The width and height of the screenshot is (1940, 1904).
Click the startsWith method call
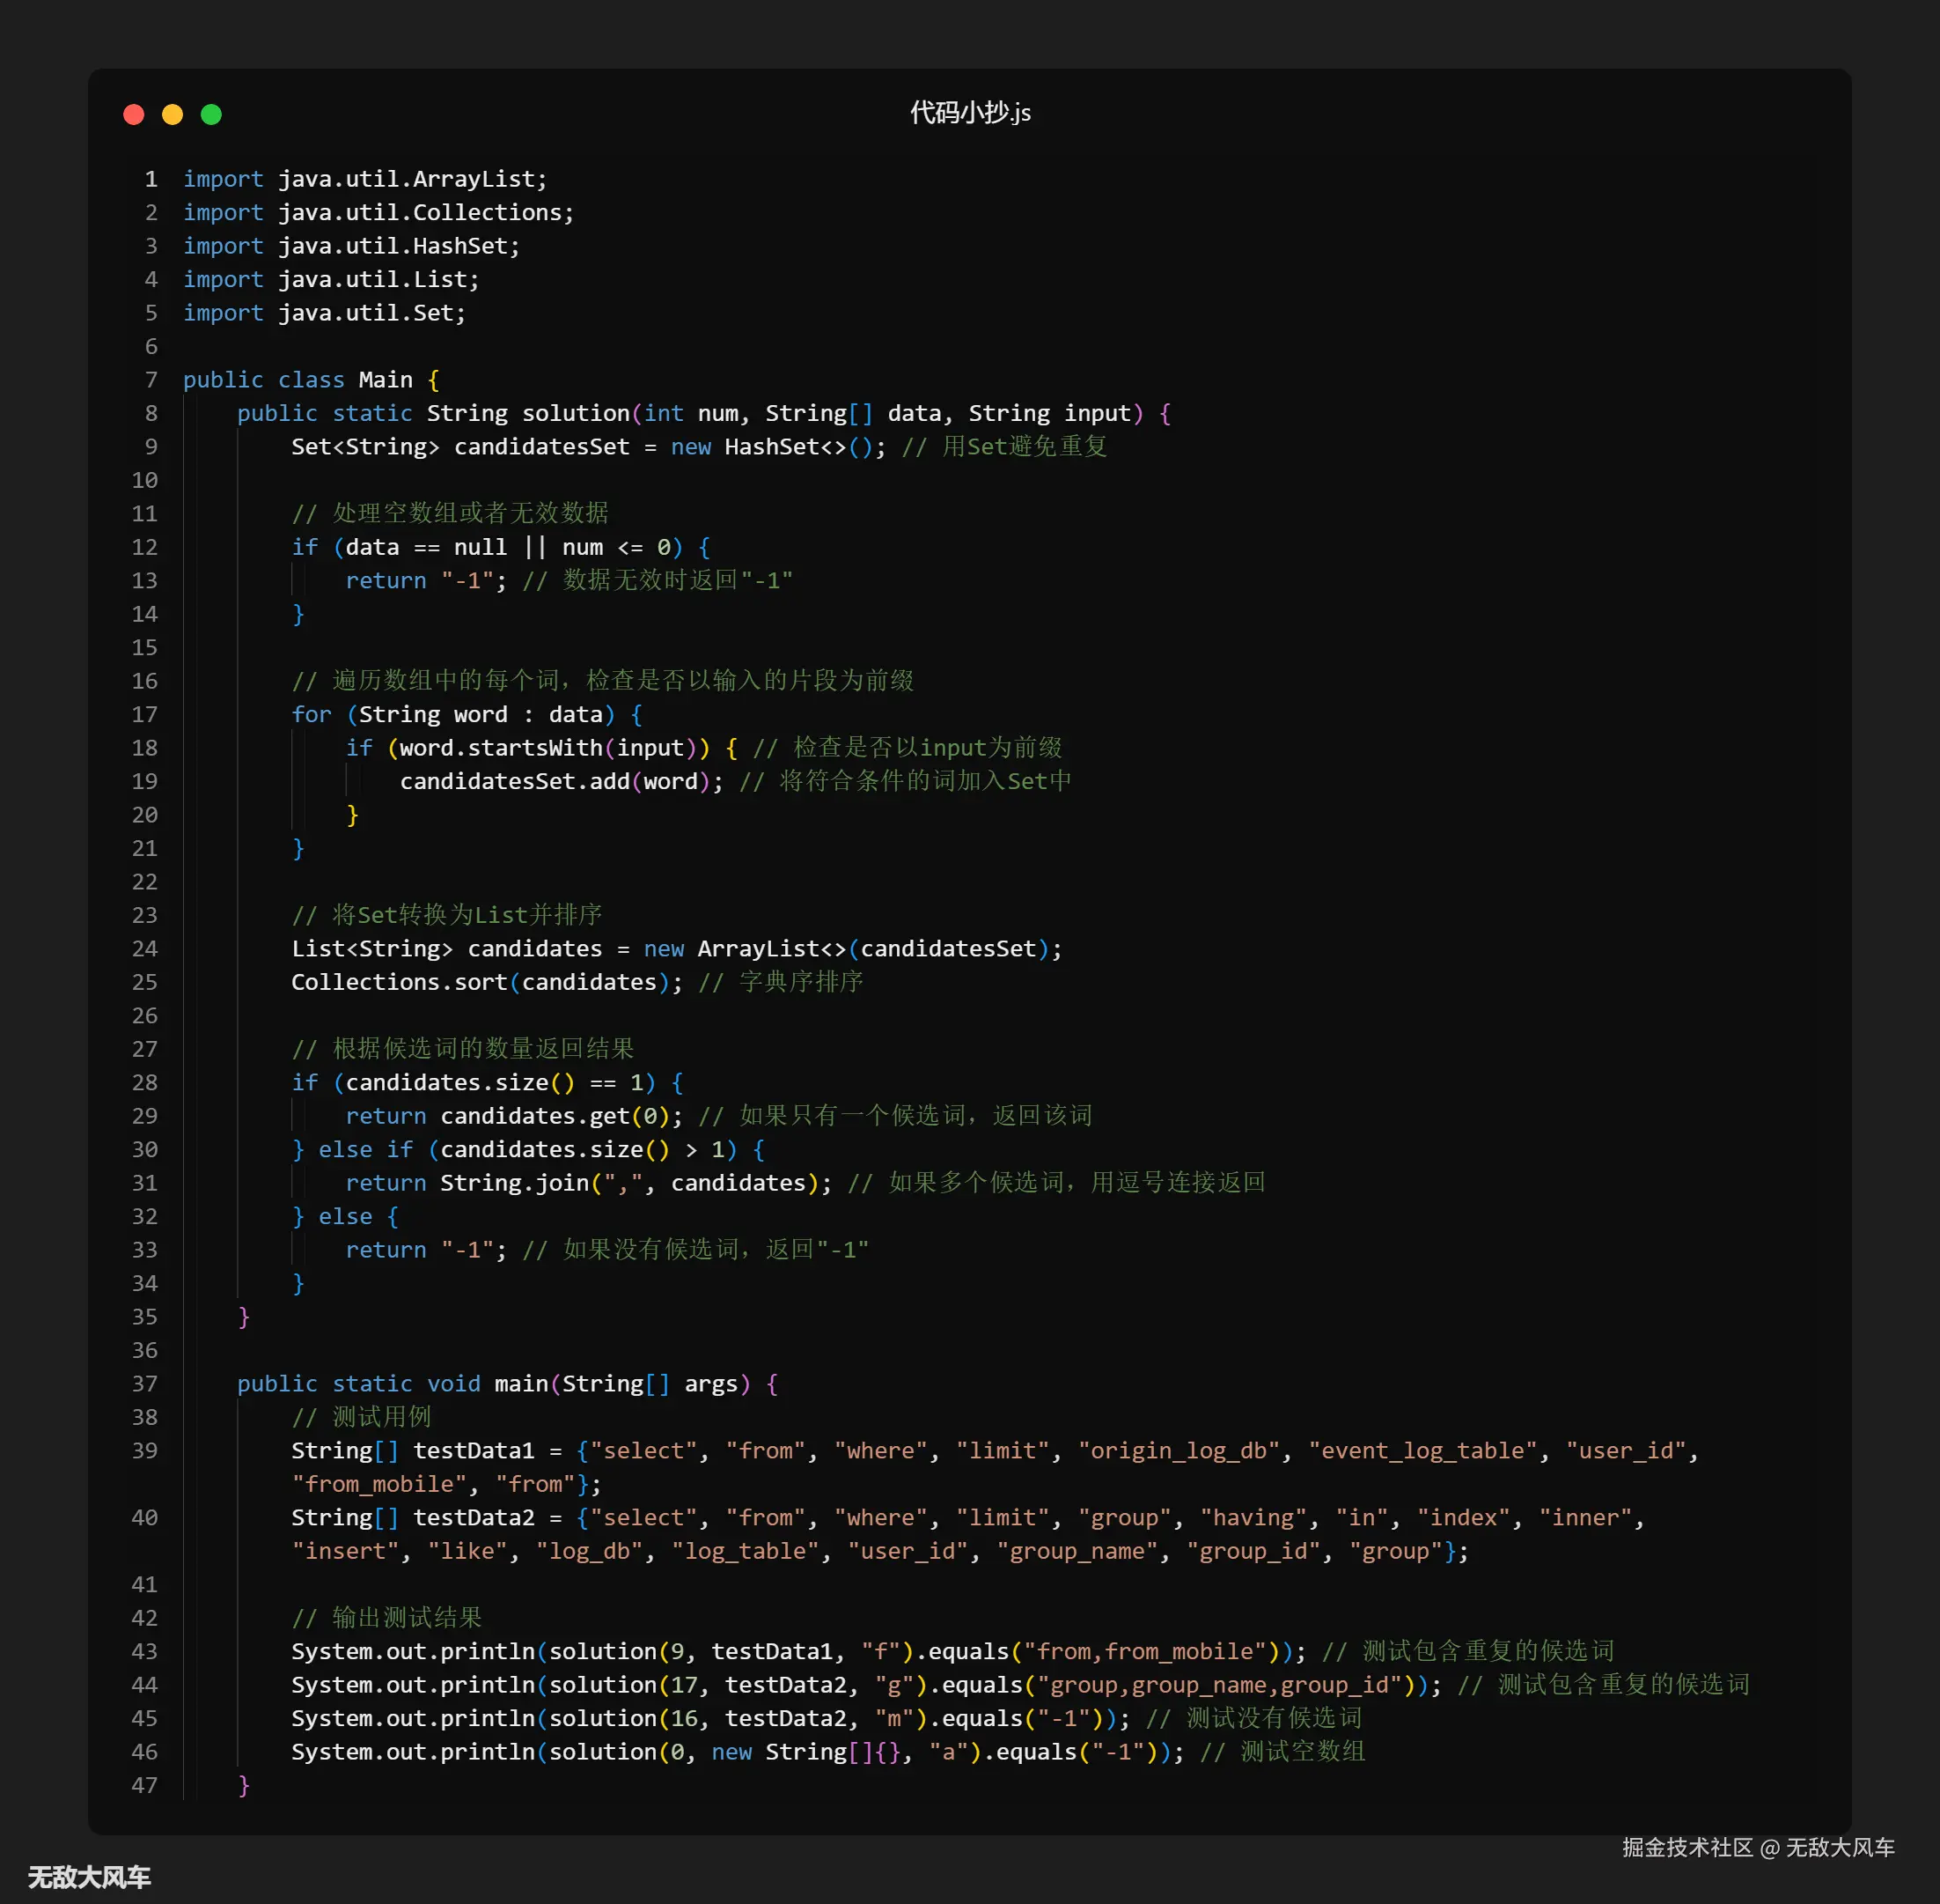click(534, 748)
